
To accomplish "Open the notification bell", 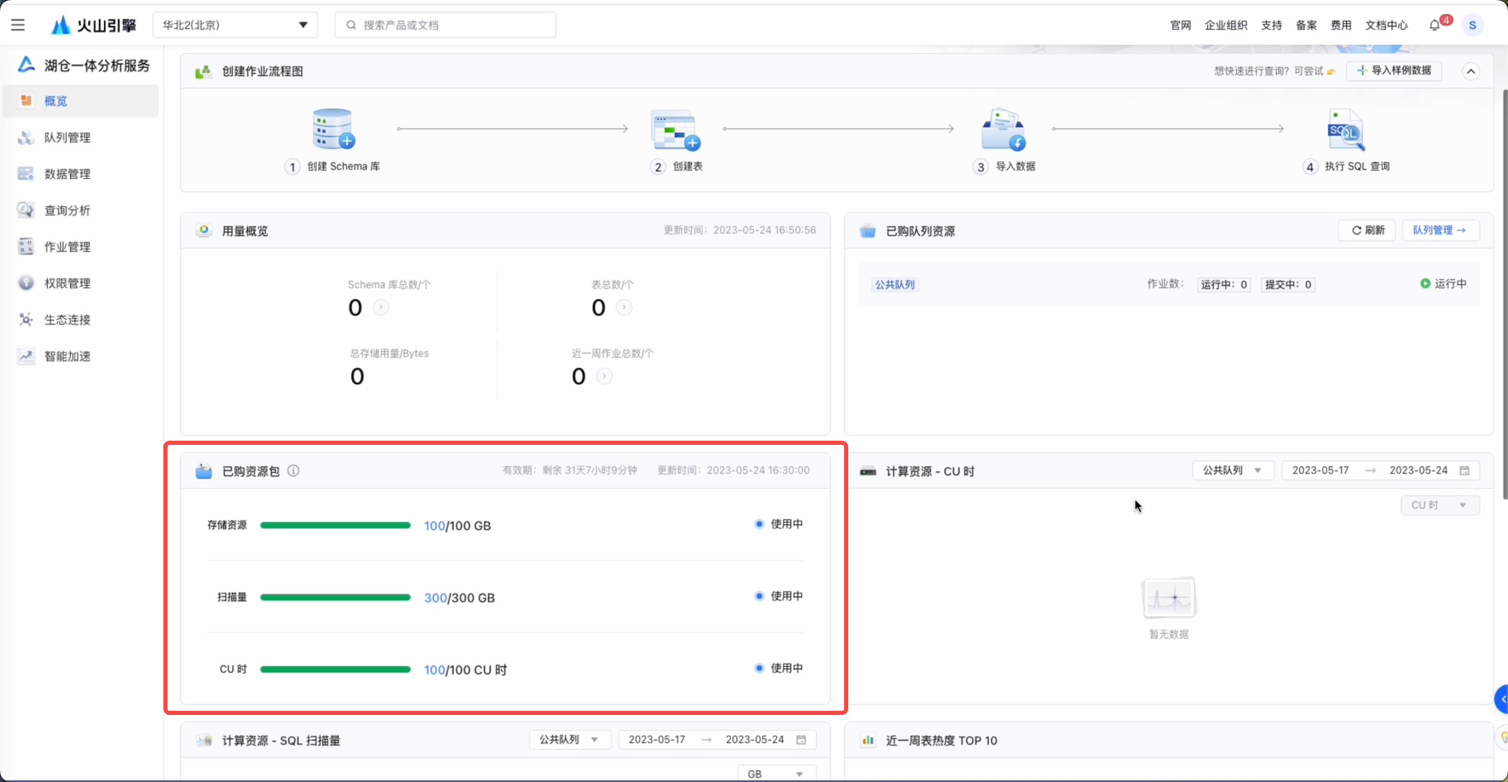I will [x=1434, y=25].
